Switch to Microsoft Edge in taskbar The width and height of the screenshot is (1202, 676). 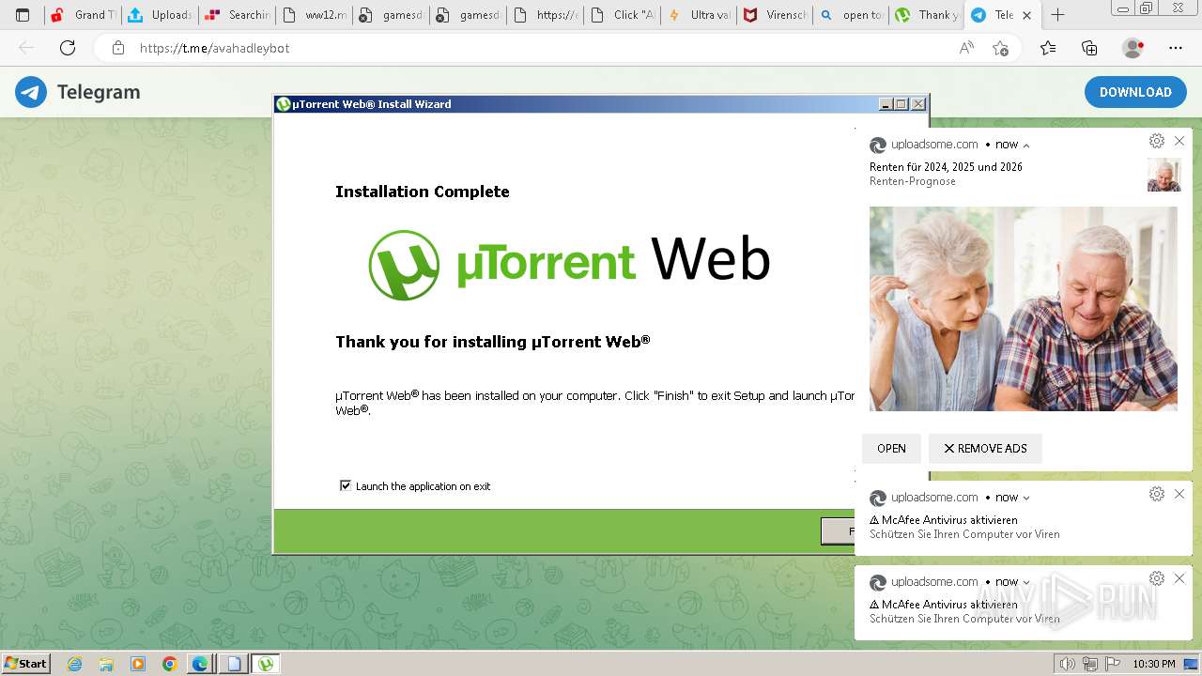200,664
